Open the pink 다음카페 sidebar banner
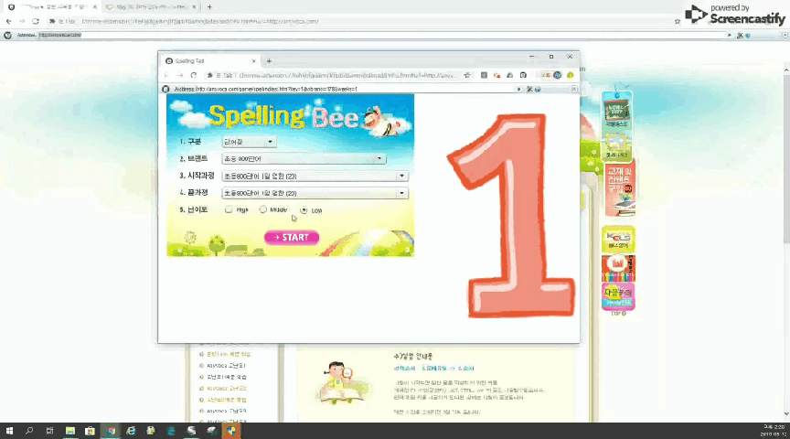 618,295
